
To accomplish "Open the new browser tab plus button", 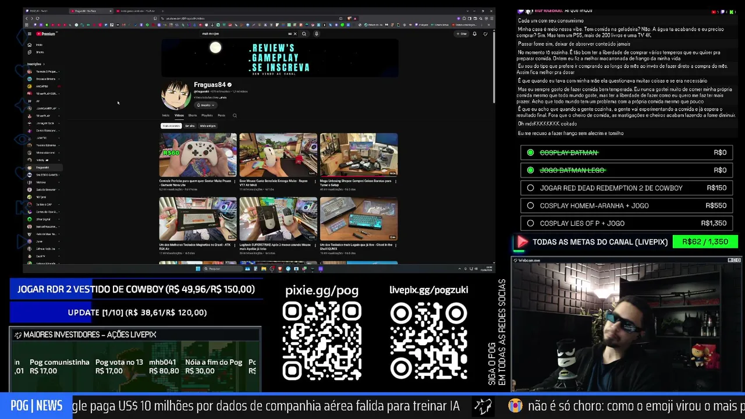I will (162, 10).
